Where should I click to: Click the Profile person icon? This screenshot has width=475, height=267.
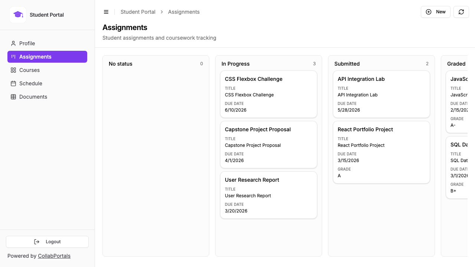click(13, 43)
